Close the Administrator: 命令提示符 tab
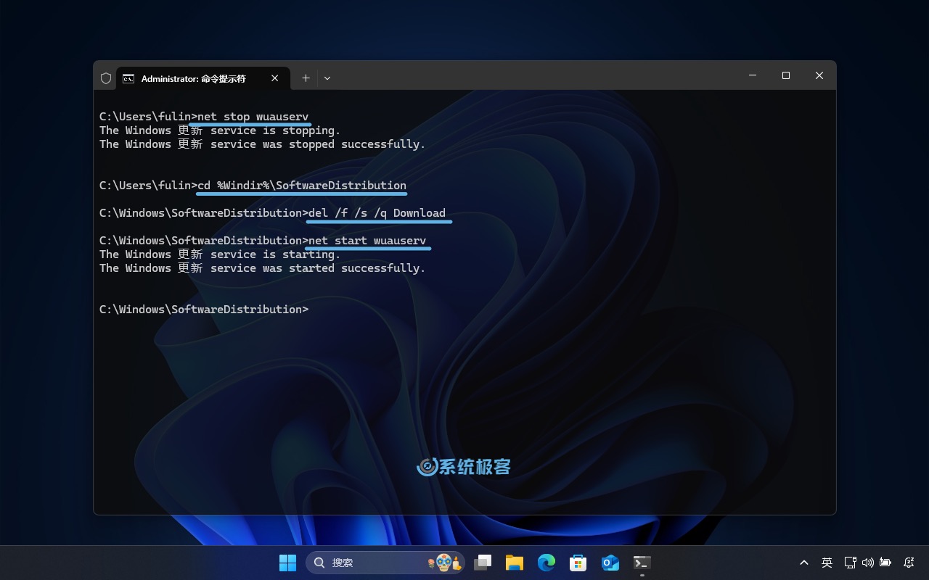Viewport: 929px width, 580px height. pyautogui.click(x=274, y=78)
